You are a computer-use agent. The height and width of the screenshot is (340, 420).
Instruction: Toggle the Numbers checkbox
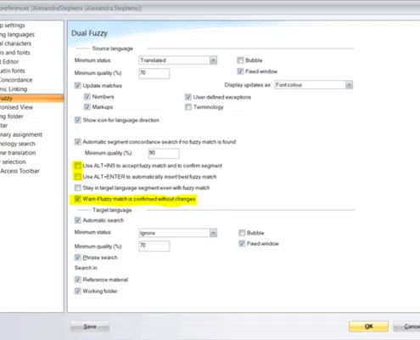coord(87,97)
